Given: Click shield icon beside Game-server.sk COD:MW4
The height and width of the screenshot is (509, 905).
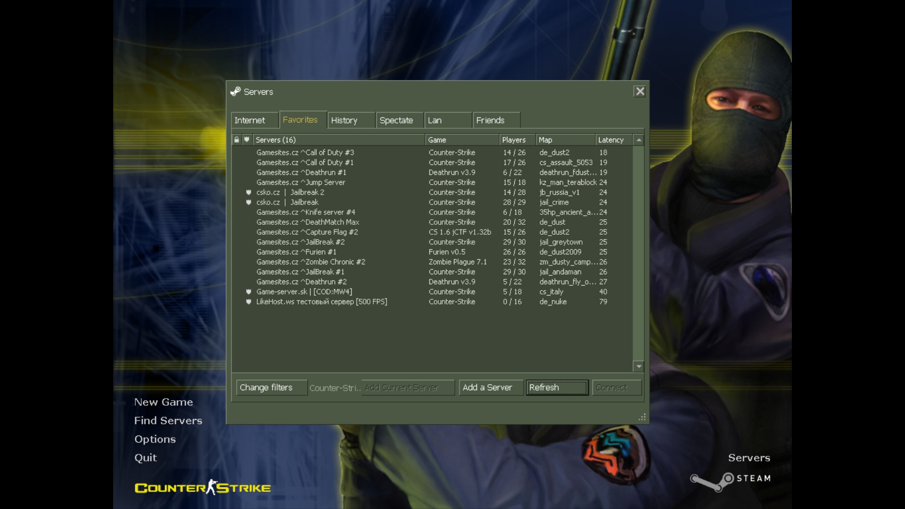Looking at the screenshot, I should click(248, 292).
